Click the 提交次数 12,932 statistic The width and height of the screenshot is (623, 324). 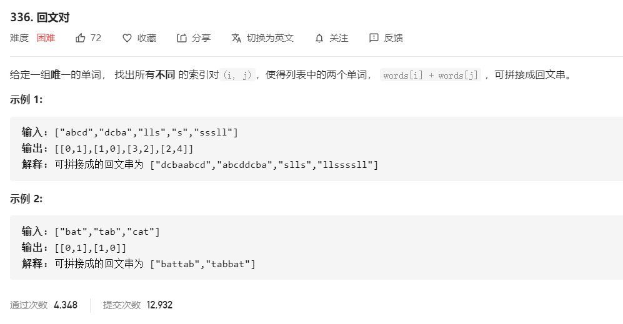[x=137, y=305]
